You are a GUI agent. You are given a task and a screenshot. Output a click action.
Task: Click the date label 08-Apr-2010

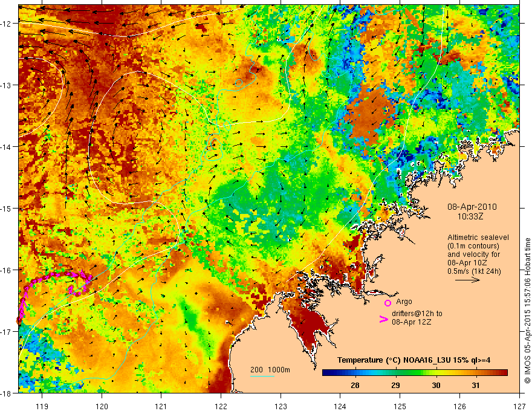click(472, 207)
